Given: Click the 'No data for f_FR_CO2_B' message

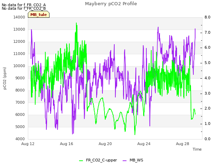Looking at the screenshot, I should (x=24, y=8).
